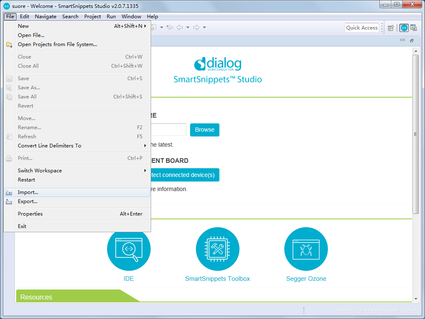Expand the Convert Line Delimiters To submenu
This screenshot has height=319, width=425.
click(77, 146)
